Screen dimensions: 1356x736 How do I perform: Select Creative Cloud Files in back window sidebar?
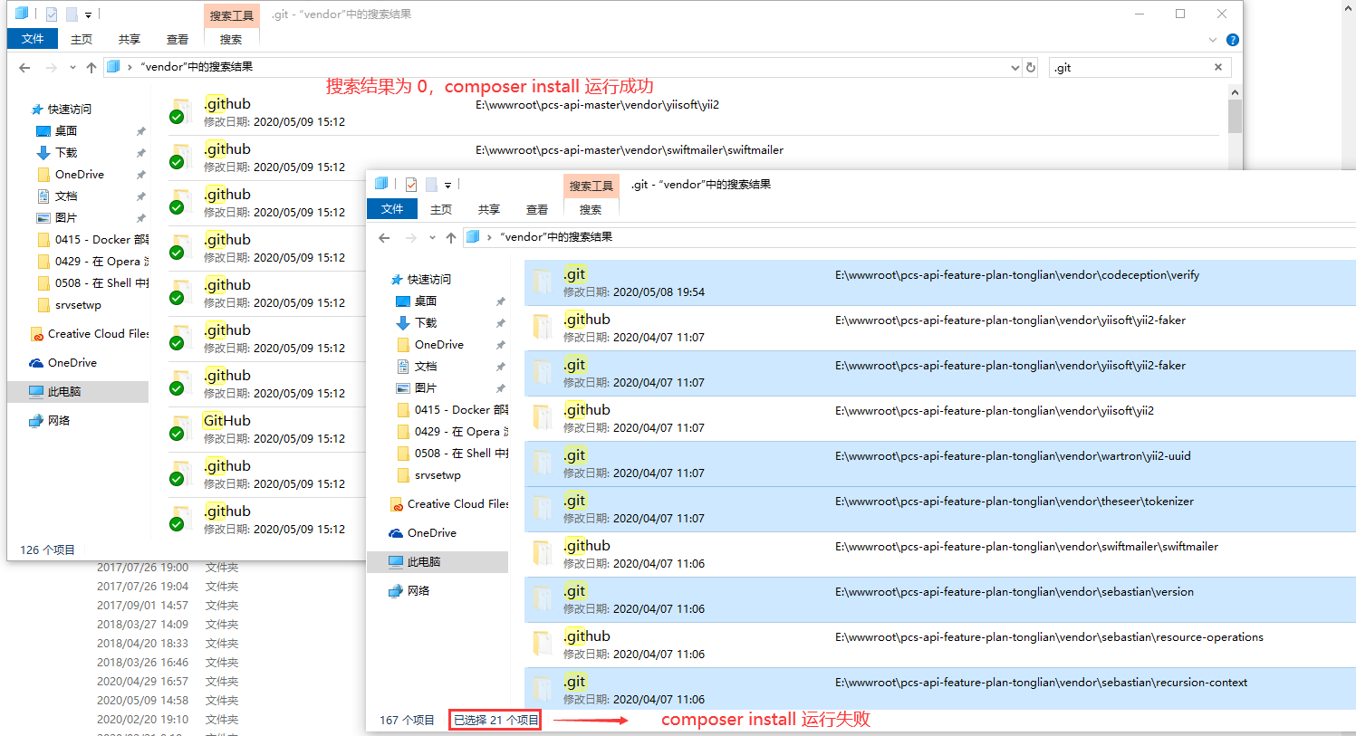98,334
